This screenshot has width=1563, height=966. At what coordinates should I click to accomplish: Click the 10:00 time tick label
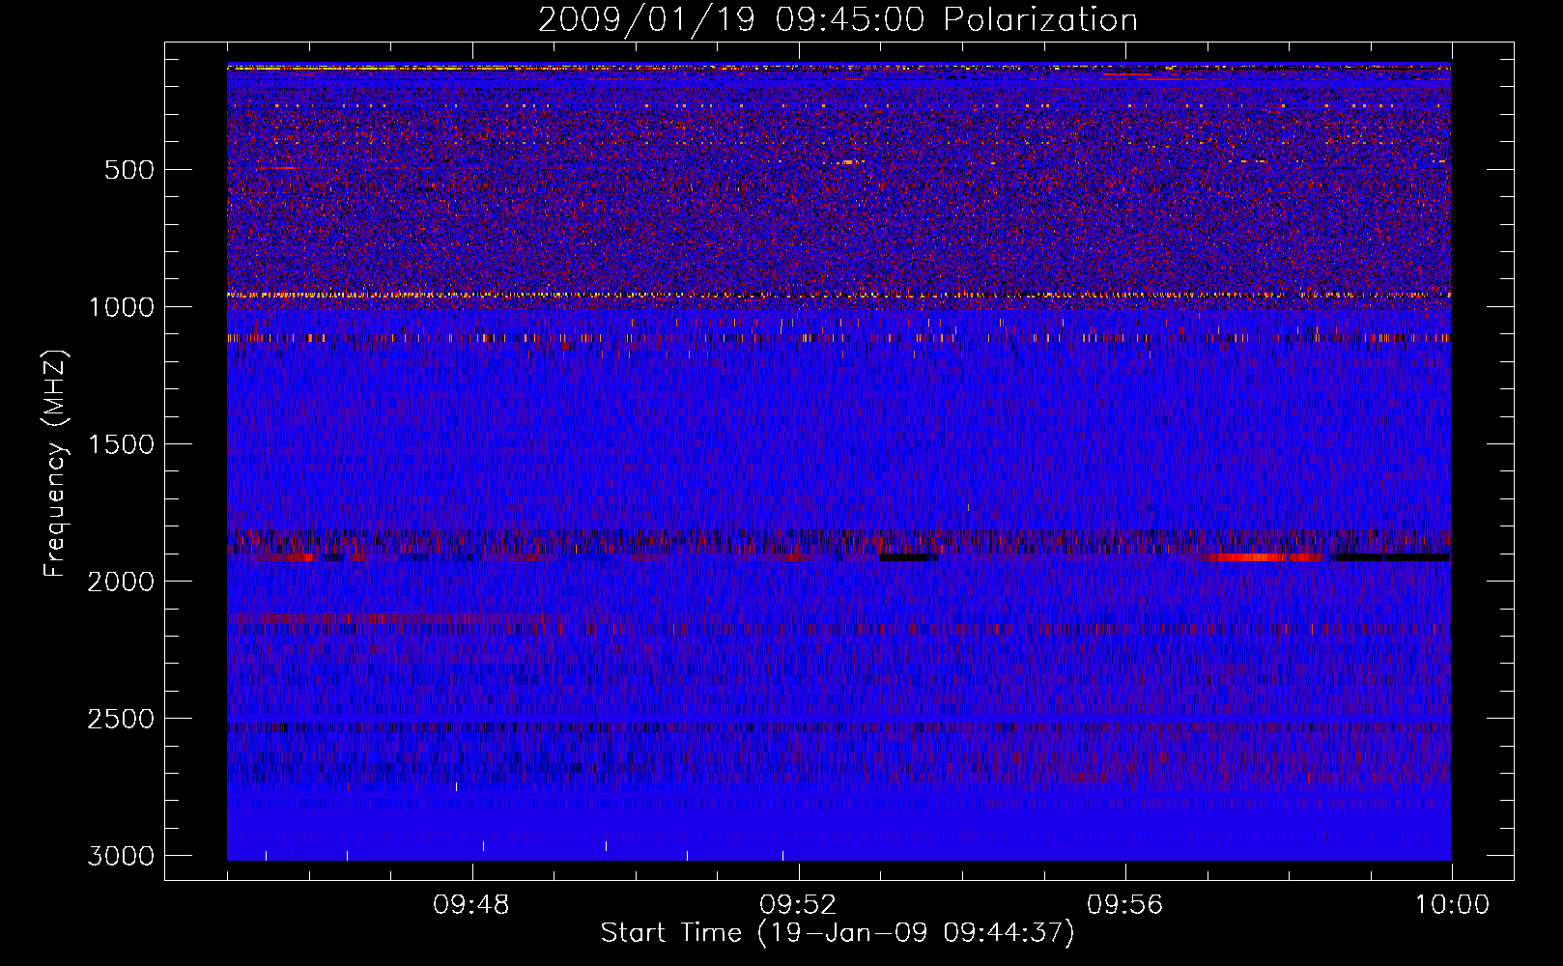tap(1452, 905)
